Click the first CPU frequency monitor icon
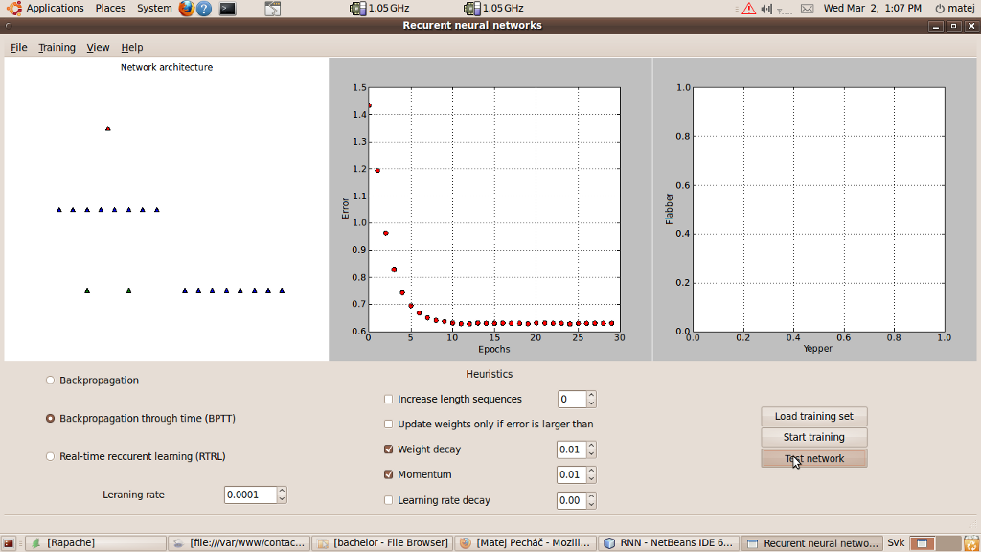The image size is (981, 552). tap(357, 9)
